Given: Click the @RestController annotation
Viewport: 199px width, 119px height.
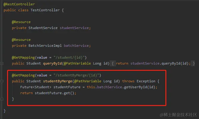Looking at the screenshot, I should [x=19, y=4].
